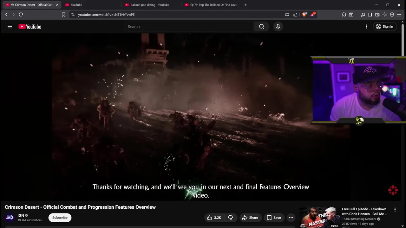Open TruBlu Streaming Network channel

[359, 219]
